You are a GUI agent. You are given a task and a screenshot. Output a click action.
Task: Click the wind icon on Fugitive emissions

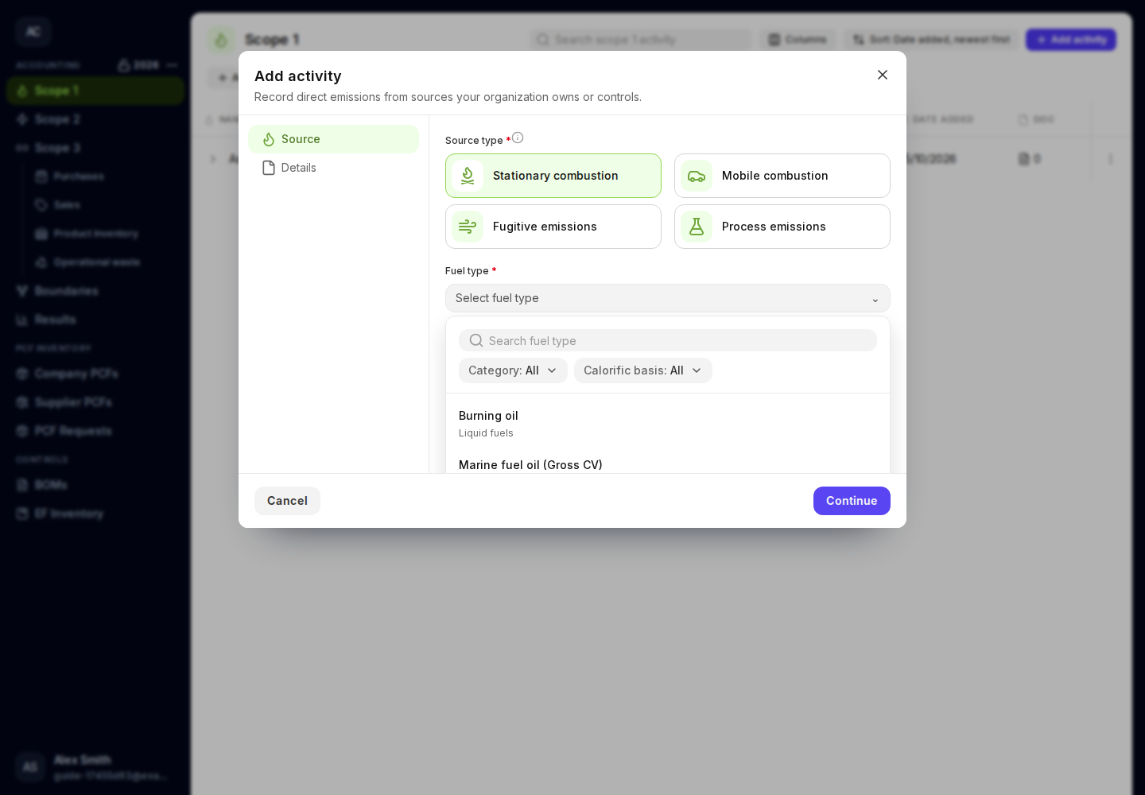[468, 227]
